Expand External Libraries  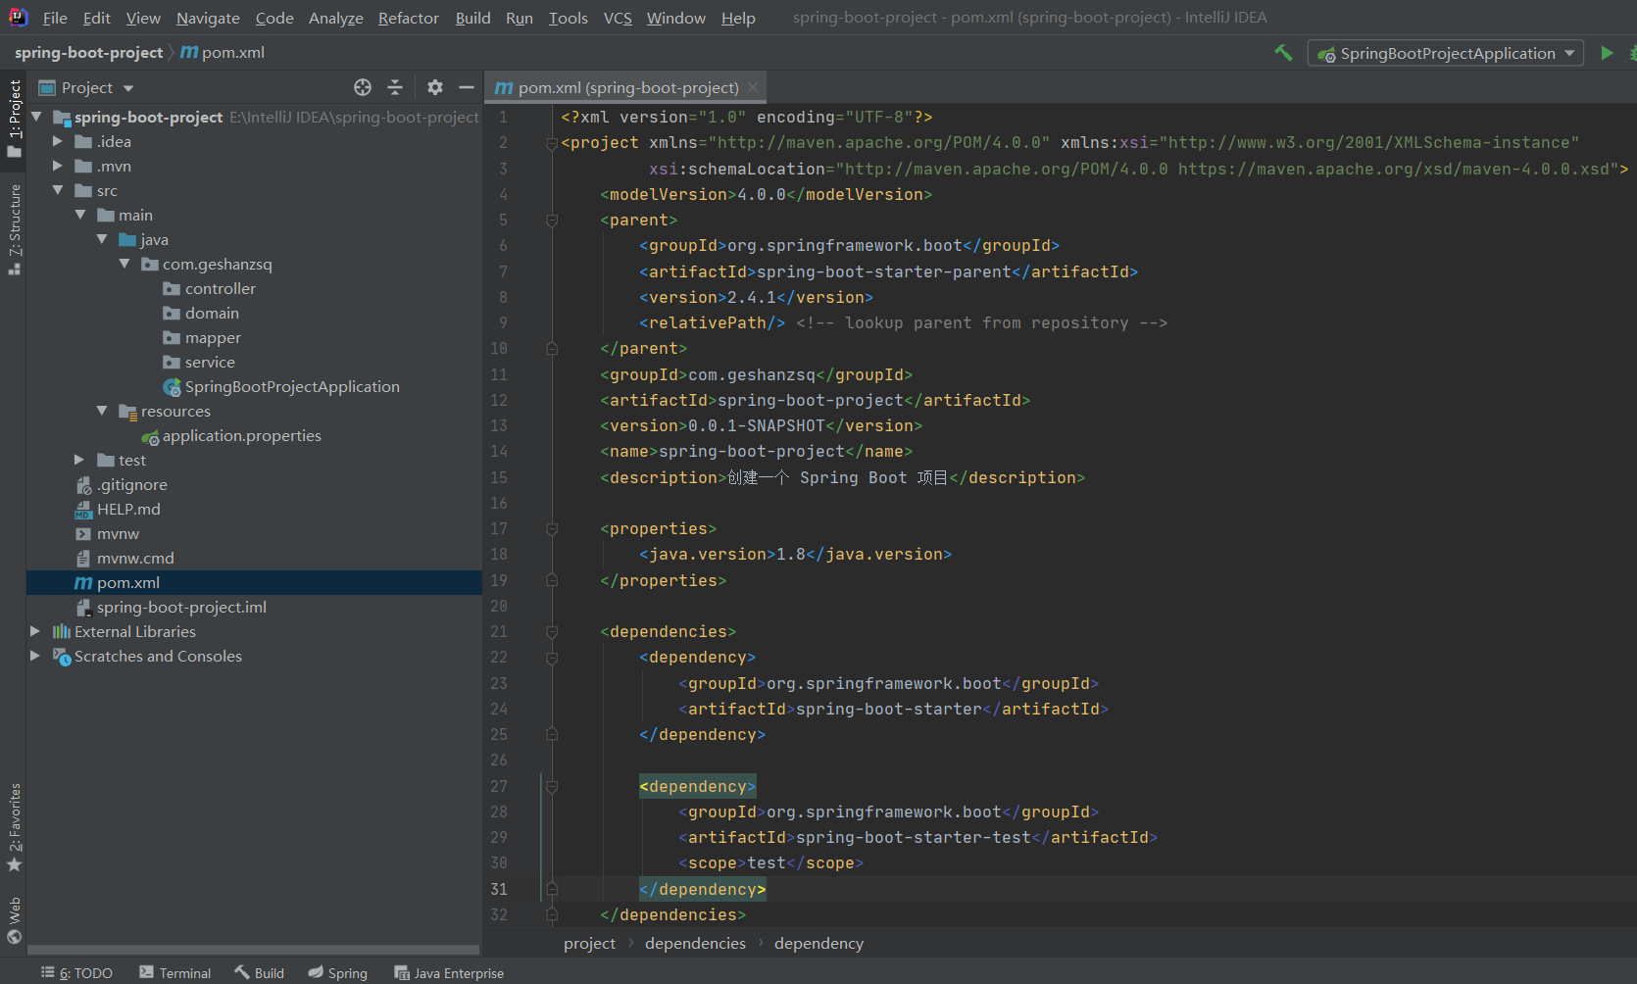pyautogui.click(x=35, y=631)
